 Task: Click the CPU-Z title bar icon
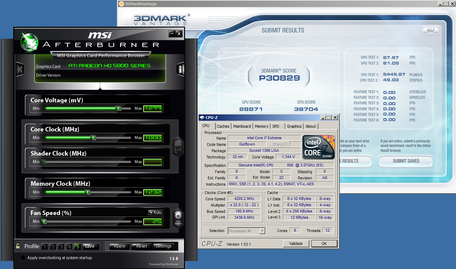tap(202, 118)
